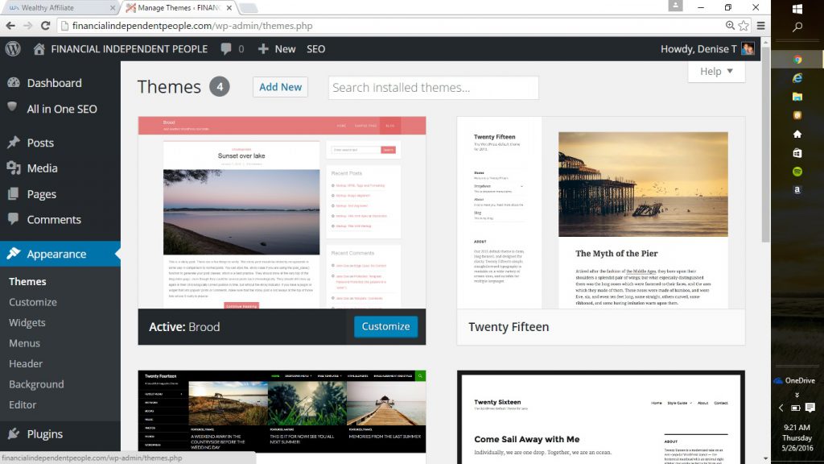Open Amazon icon on taskbar
824x464 pixels.
click(797, 190)
